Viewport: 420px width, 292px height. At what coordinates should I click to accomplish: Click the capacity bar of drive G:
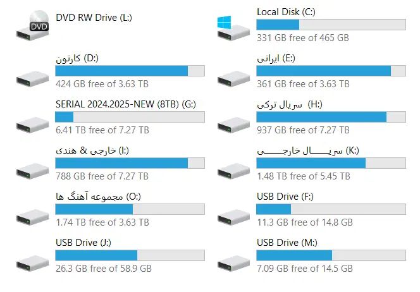coord(130,117)
